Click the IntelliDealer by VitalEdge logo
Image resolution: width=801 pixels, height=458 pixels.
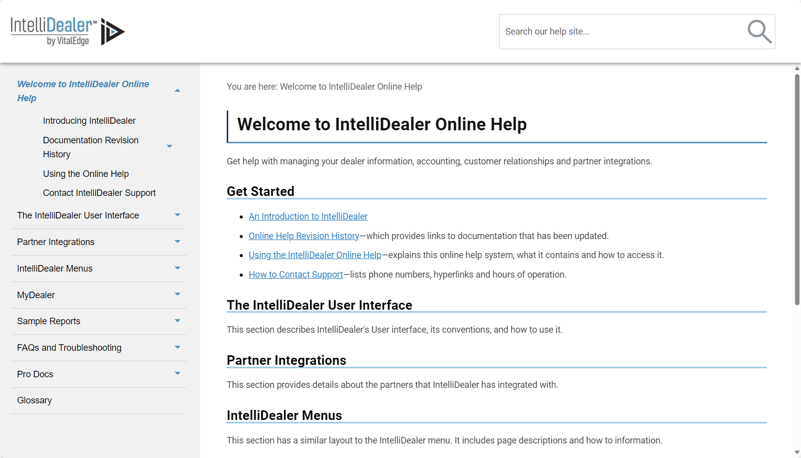(x=68, y=31)
